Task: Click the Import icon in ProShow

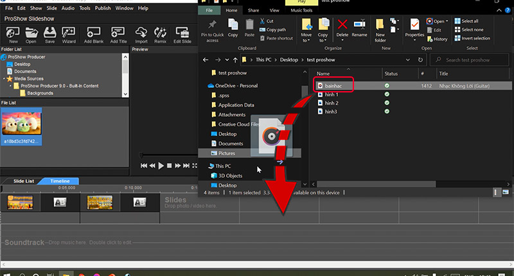Action: [141, 33]
